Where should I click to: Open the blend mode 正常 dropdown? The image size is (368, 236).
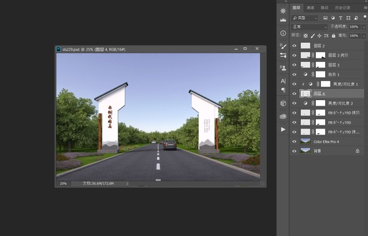click(x=309, y=27)
